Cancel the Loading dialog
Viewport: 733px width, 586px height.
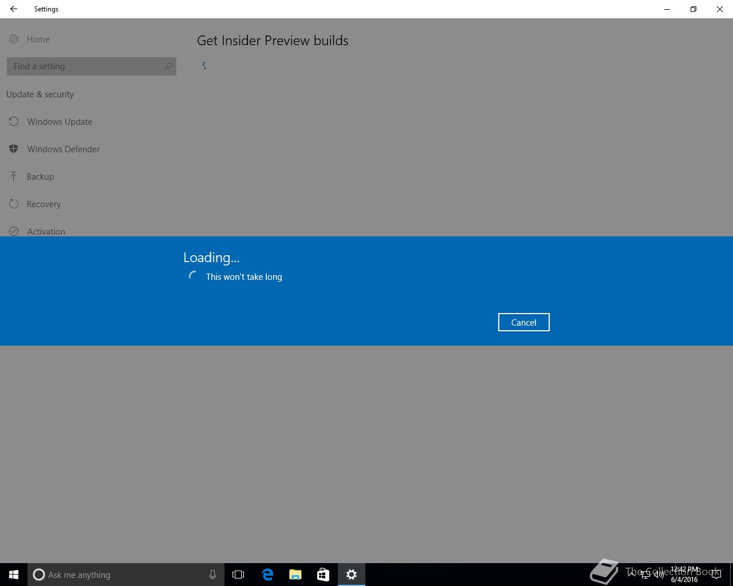pos(523,322)
